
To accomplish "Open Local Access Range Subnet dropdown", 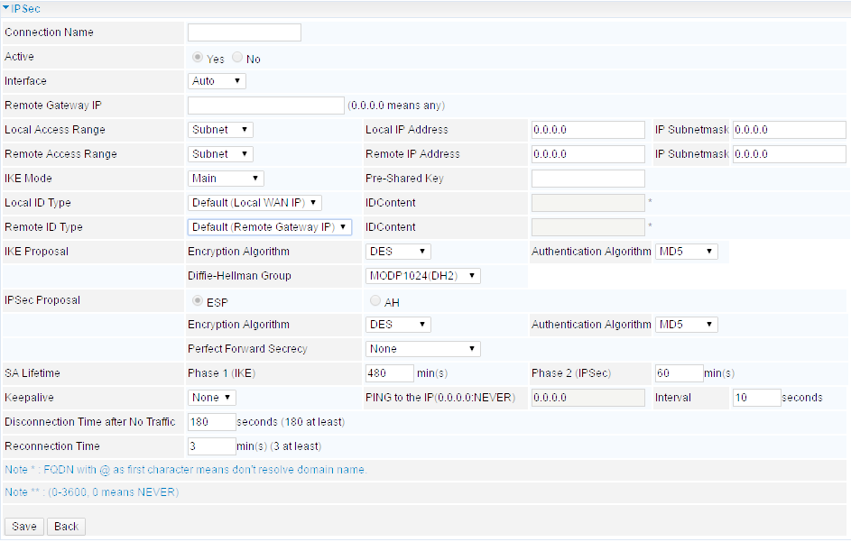I will [220, 130].
